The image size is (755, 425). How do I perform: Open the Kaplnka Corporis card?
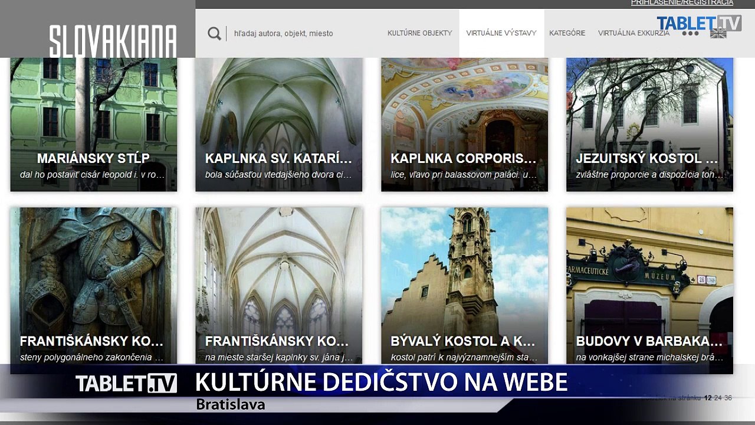[464, 125]
